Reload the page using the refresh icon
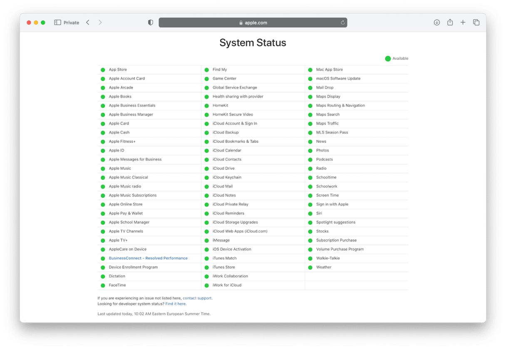The image size is (506, 349). (342, 22)
